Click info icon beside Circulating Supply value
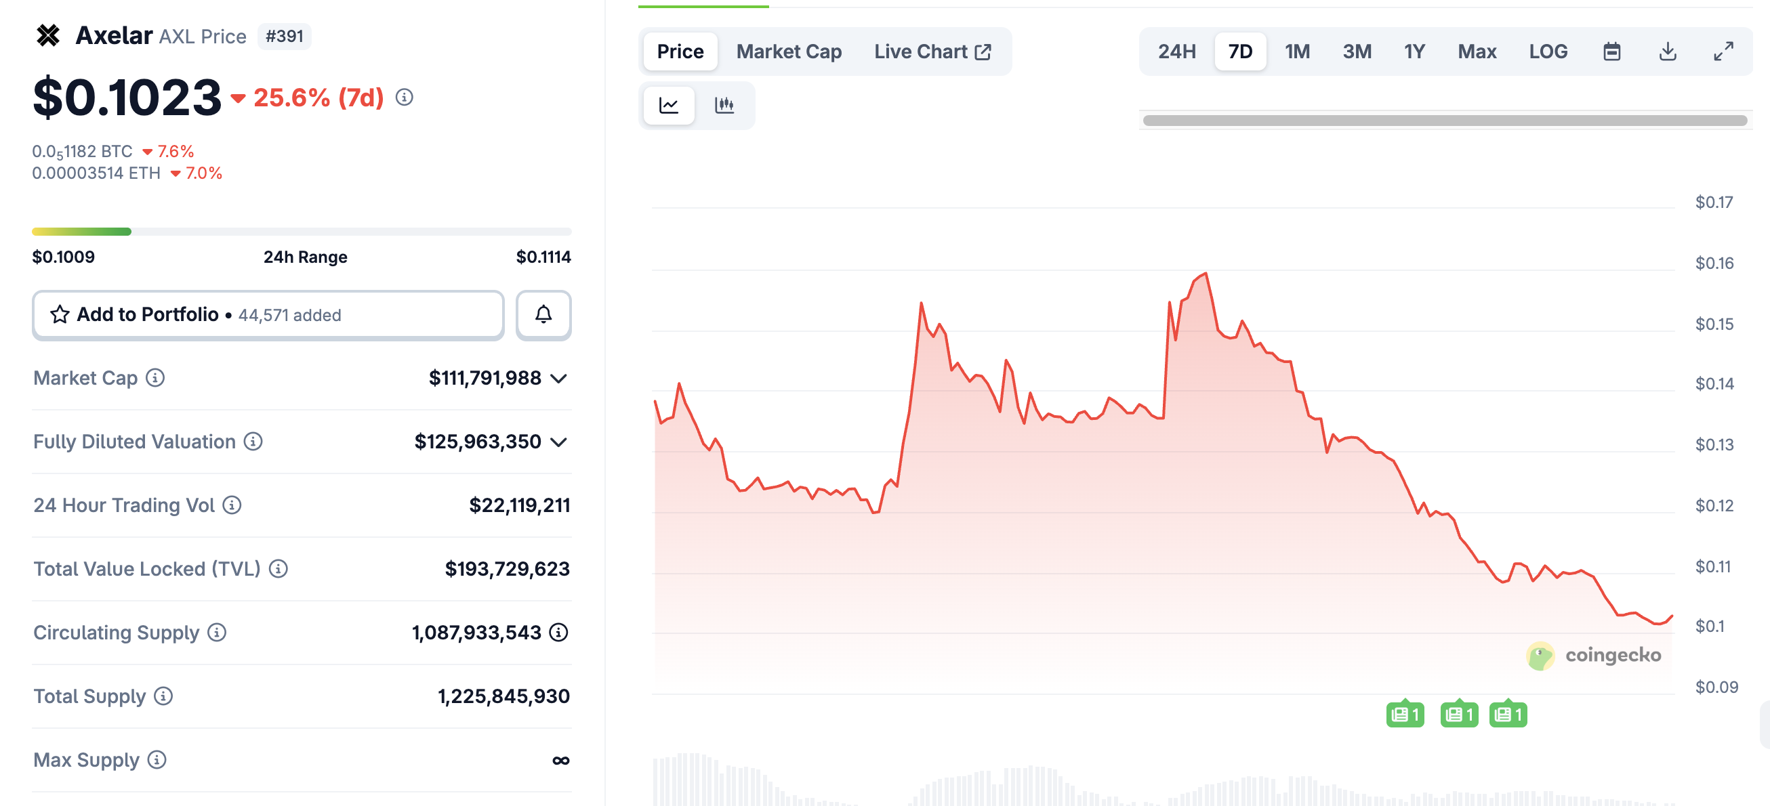The width and height of the screenshot is (1770, 806). pos(558,633)
